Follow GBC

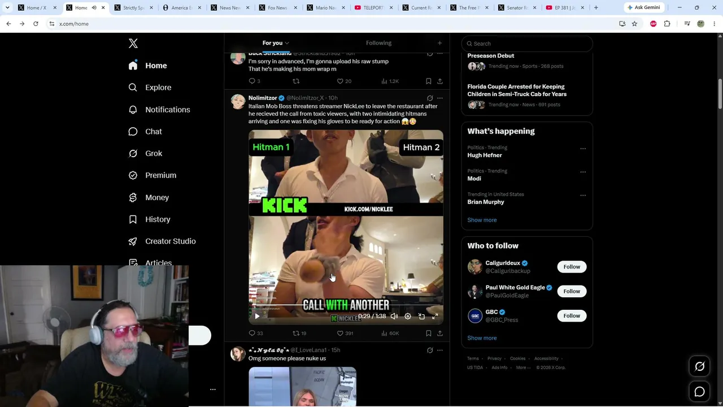572,316
